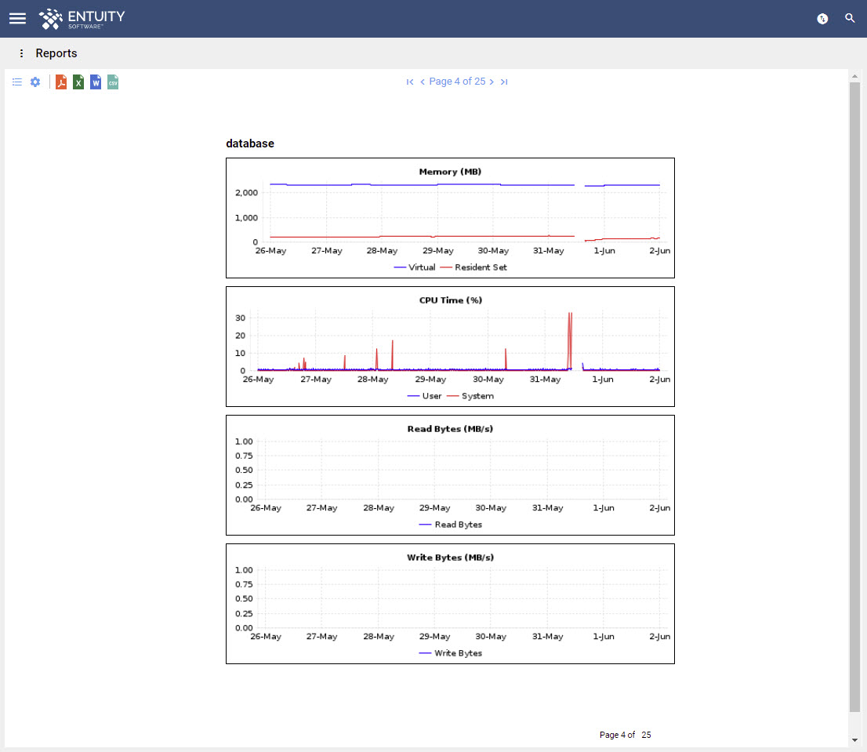Screen dimensions: 867x752
Task: Click the Entuity Software logo
Action: [82, 19]
